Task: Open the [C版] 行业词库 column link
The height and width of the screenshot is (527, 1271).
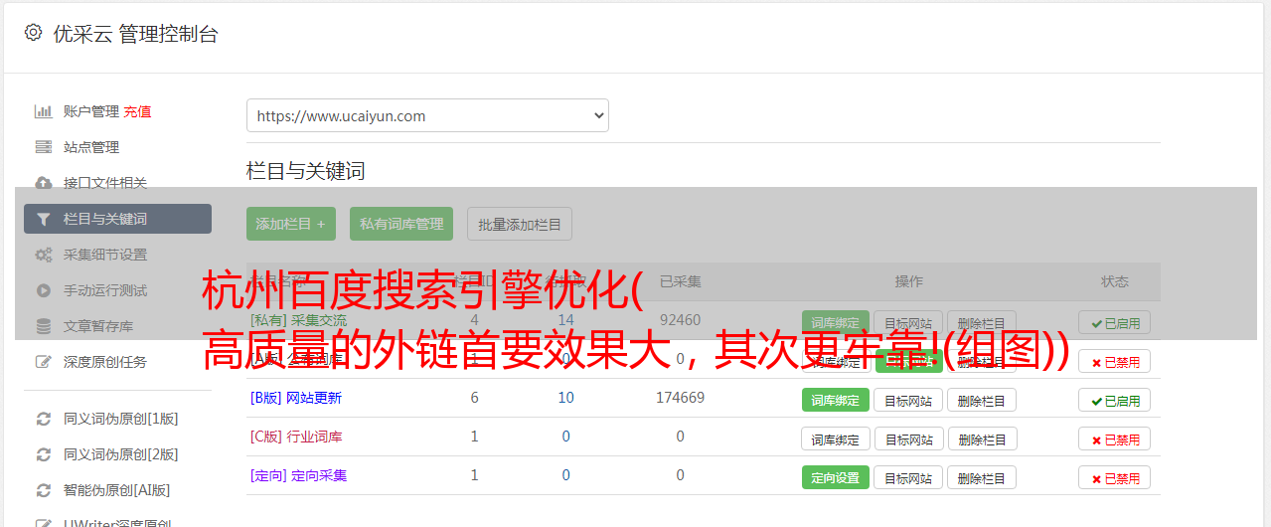Action: 296,437
